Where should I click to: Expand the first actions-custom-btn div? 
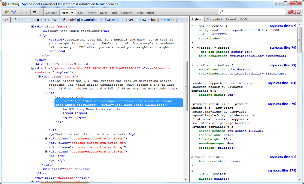pyautogui.click(x=46, y=139)
